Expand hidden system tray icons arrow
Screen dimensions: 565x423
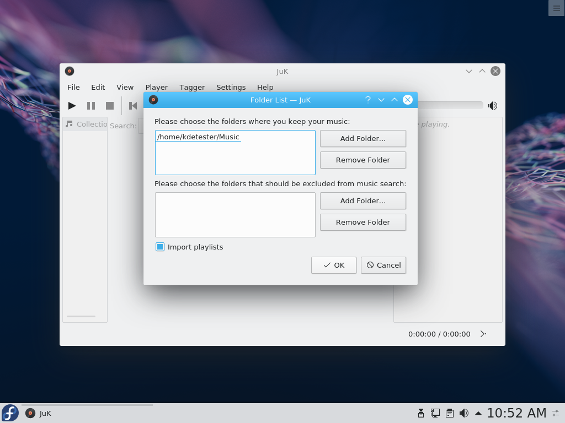click(478, 413)
